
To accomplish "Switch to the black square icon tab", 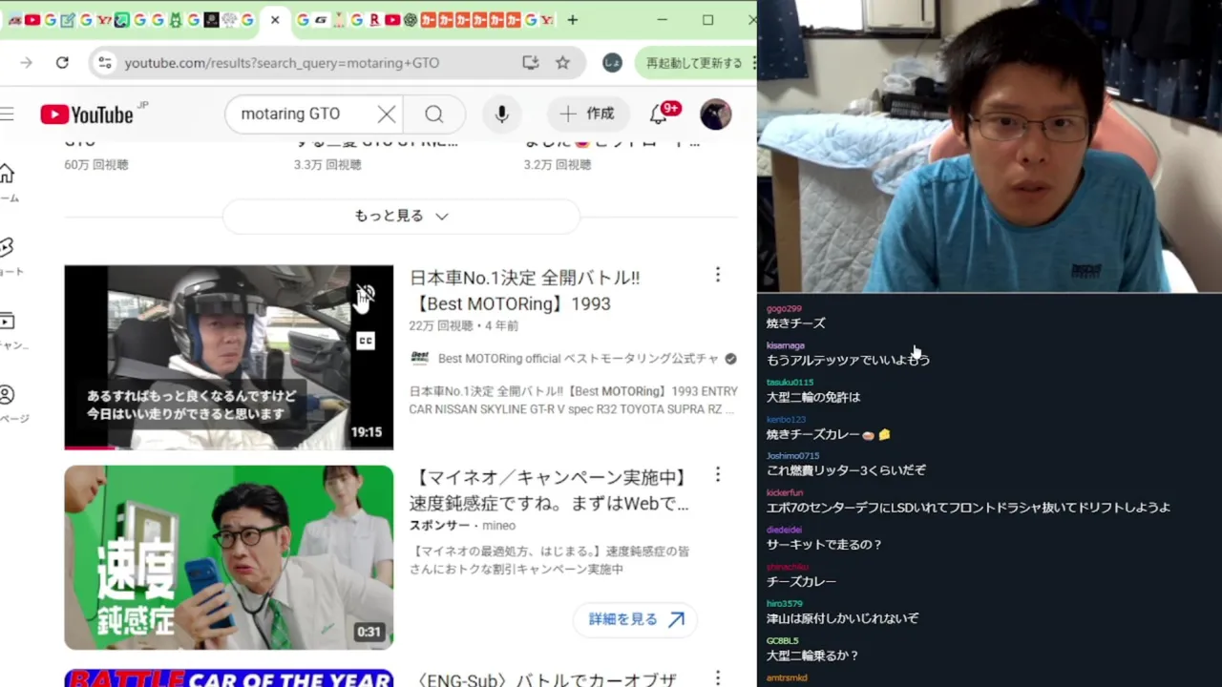I will pos(211,20).
